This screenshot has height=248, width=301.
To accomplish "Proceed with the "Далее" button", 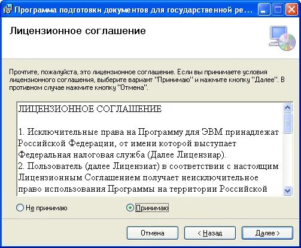I will tap(267, 233).
